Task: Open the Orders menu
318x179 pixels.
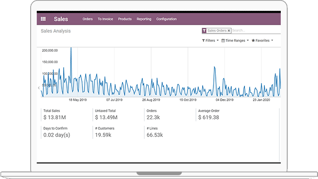Action: pyautogui.click(x=88, y=19)
